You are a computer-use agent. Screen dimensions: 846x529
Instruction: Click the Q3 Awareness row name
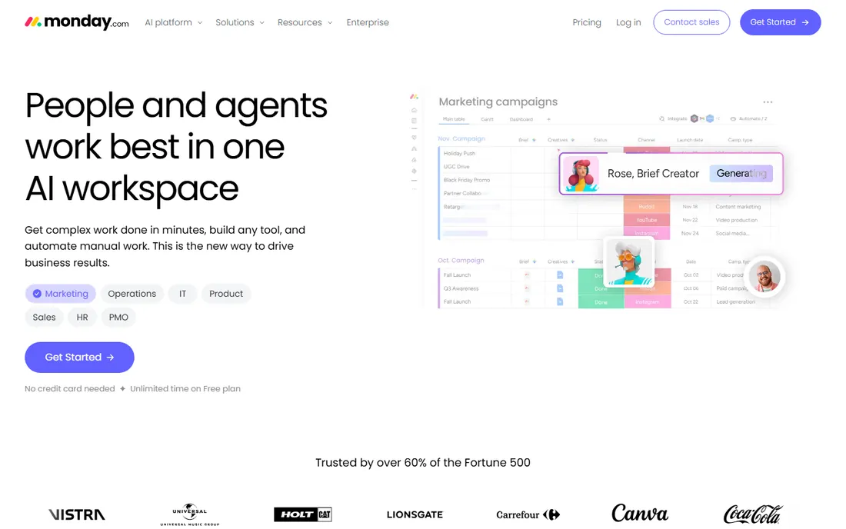[x=461, y=288]
